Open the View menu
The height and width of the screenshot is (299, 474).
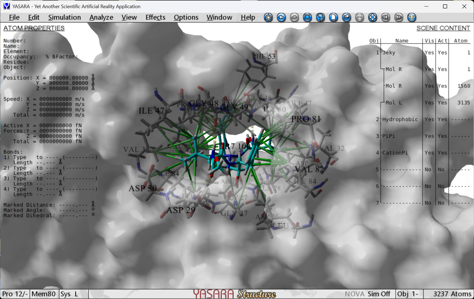(x=129, y=17)
